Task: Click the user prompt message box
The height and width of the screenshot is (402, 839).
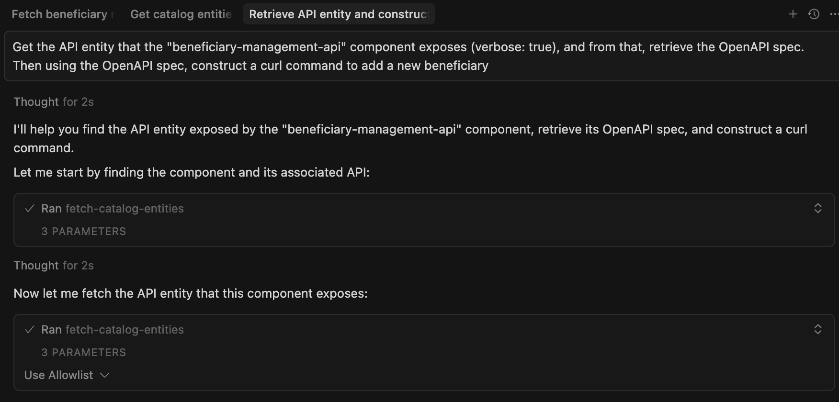Action: 419,56
